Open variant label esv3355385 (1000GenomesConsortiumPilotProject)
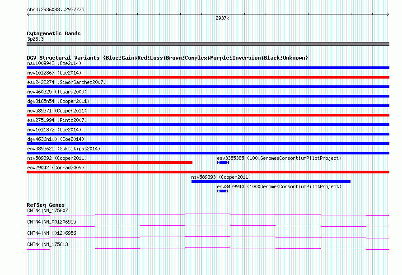 (279, 158)
